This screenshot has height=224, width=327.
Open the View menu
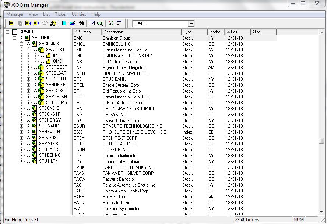click(x=33, y=14)
